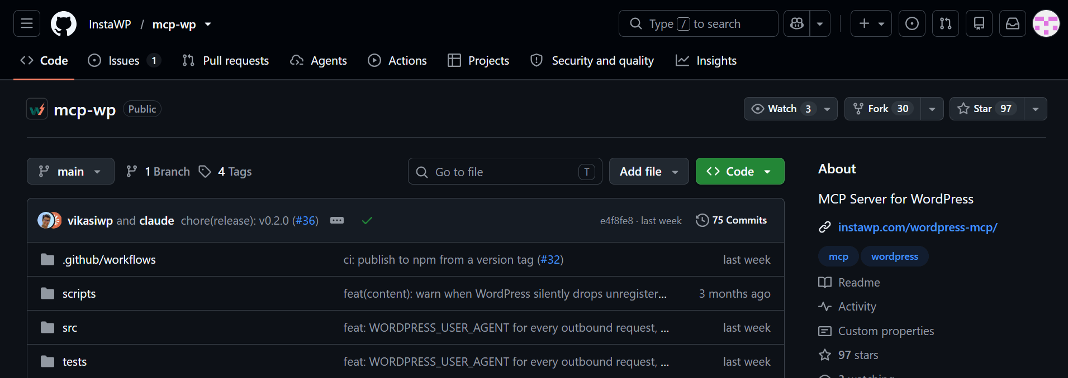Open the Copilot dropdown arrow
1068x378 pixels.
coord(820,23)
